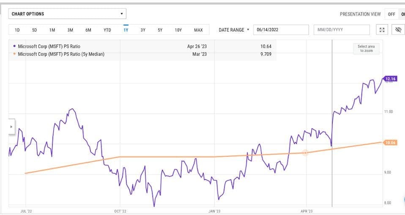Select the YTD time range

107,30
